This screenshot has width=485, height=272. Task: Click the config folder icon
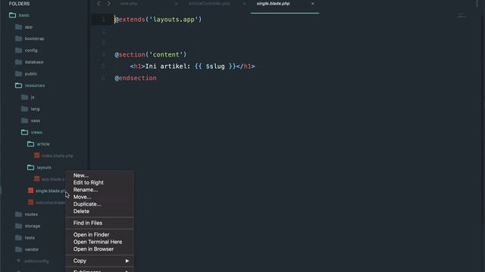18,51
